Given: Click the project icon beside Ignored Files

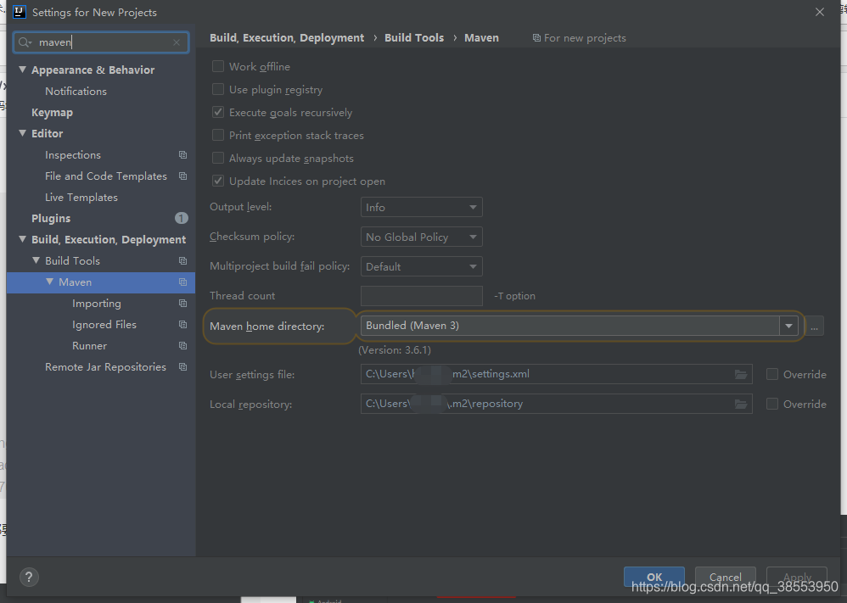Looking at the screenshot, I should tap(182, 325).
